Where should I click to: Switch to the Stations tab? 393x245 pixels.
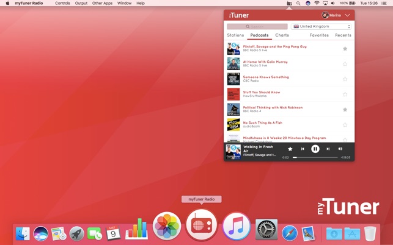pos(235,35)
